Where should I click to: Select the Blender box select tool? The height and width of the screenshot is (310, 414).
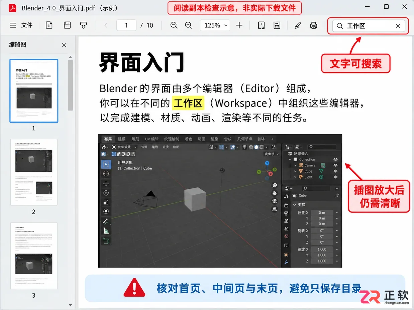point(106,164)
